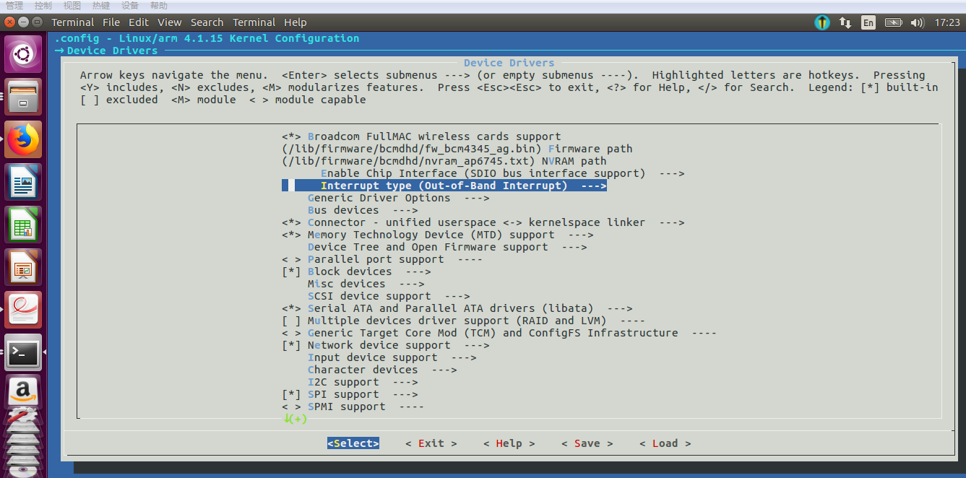The image size is (966, 478).
Task: Open the Search menu
Action: 207,22
